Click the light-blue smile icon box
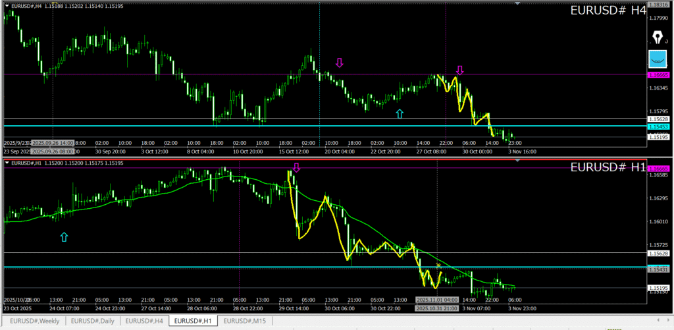 click(x=658, y=59)
